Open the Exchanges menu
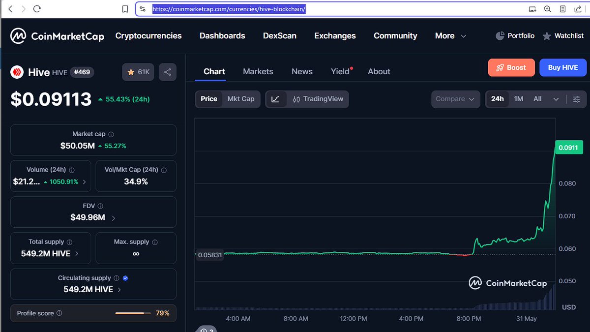The image size is (590, 332). tap(335, 35)
